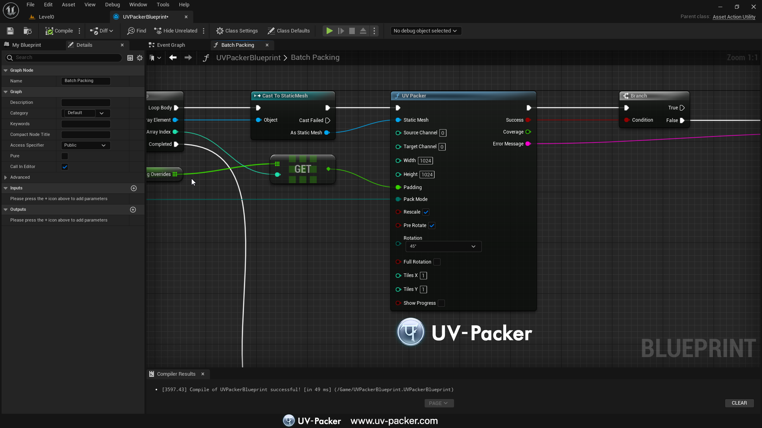This screenshot has height=428, width=762.
Task: Open Access Specifier Public dropdown
Action: tap(86, 145)
